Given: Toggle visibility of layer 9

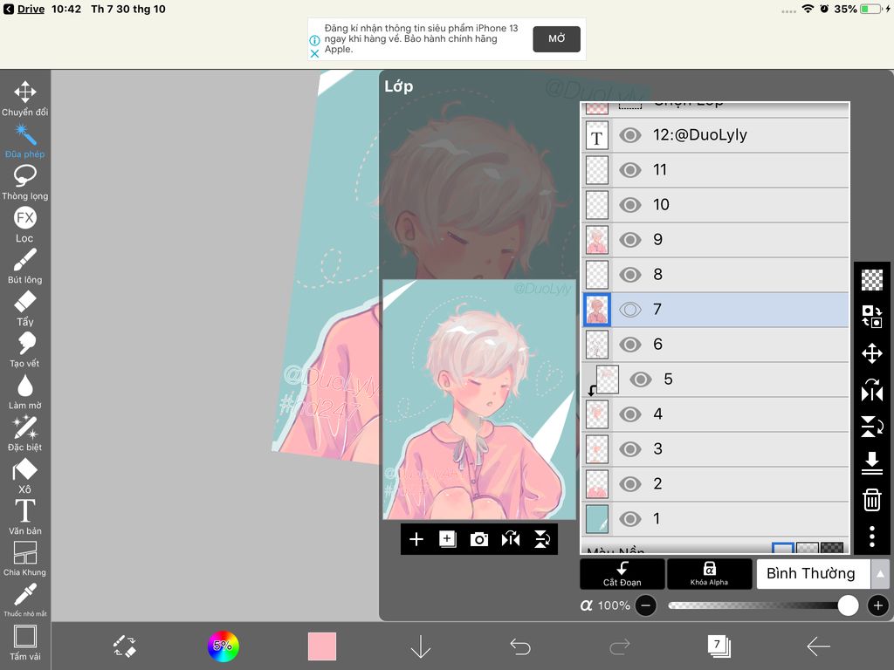Looking at the screenshot, I should (x=630, y=240).
